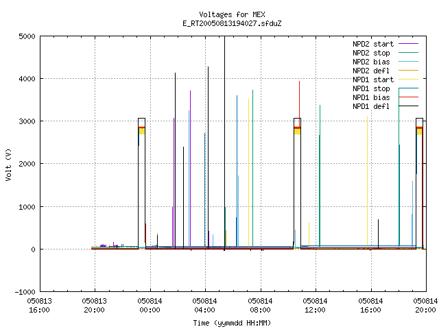Click the x-axis tick '050814 04:00'
The height and width of the screenshot is (329, 439).
click(204, 306)
